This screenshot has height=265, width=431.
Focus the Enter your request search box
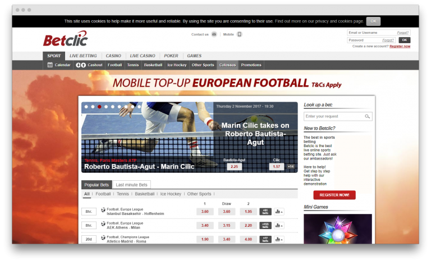[338, 116]
